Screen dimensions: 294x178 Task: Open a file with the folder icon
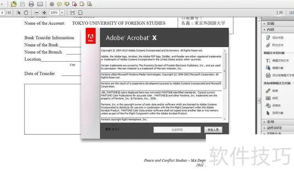coord(14,4)
